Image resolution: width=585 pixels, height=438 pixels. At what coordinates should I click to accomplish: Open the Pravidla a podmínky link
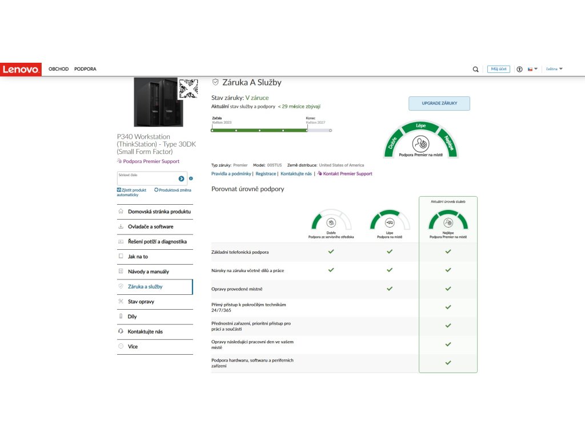coord(231,173)
